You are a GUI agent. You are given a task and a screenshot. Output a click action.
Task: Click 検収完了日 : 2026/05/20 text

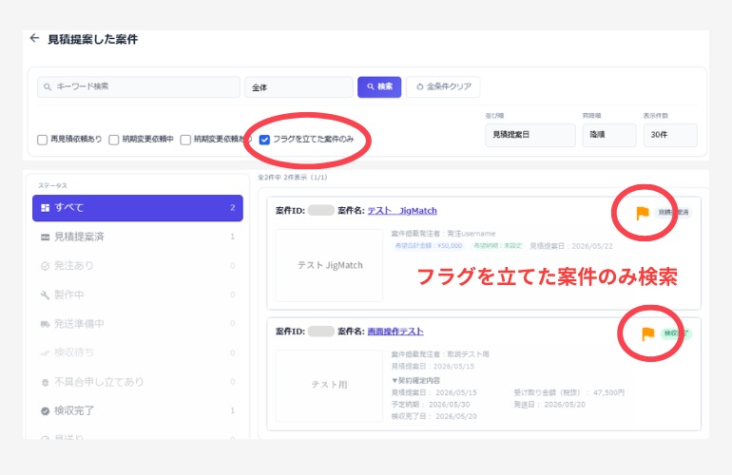tap(434, 416)
